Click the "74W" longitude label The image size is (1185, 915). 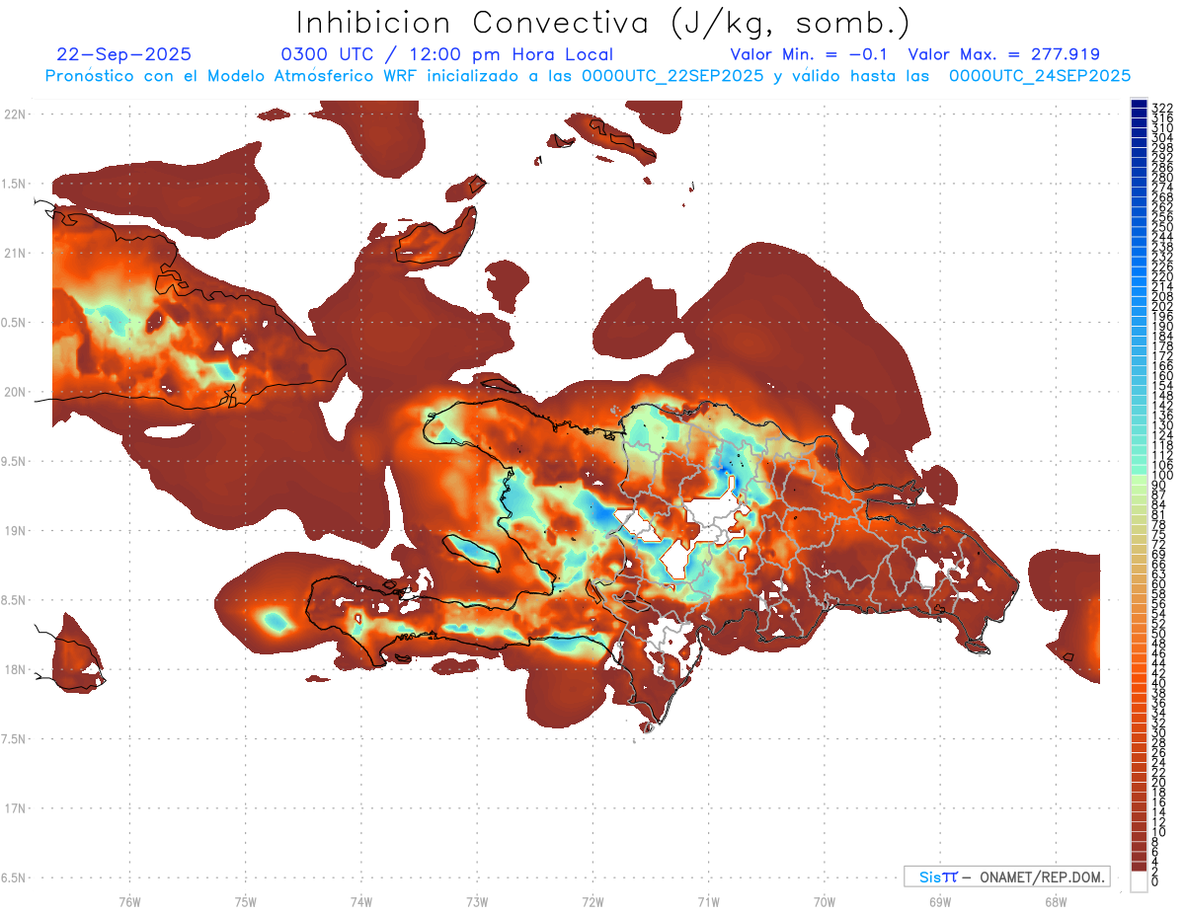360,901
